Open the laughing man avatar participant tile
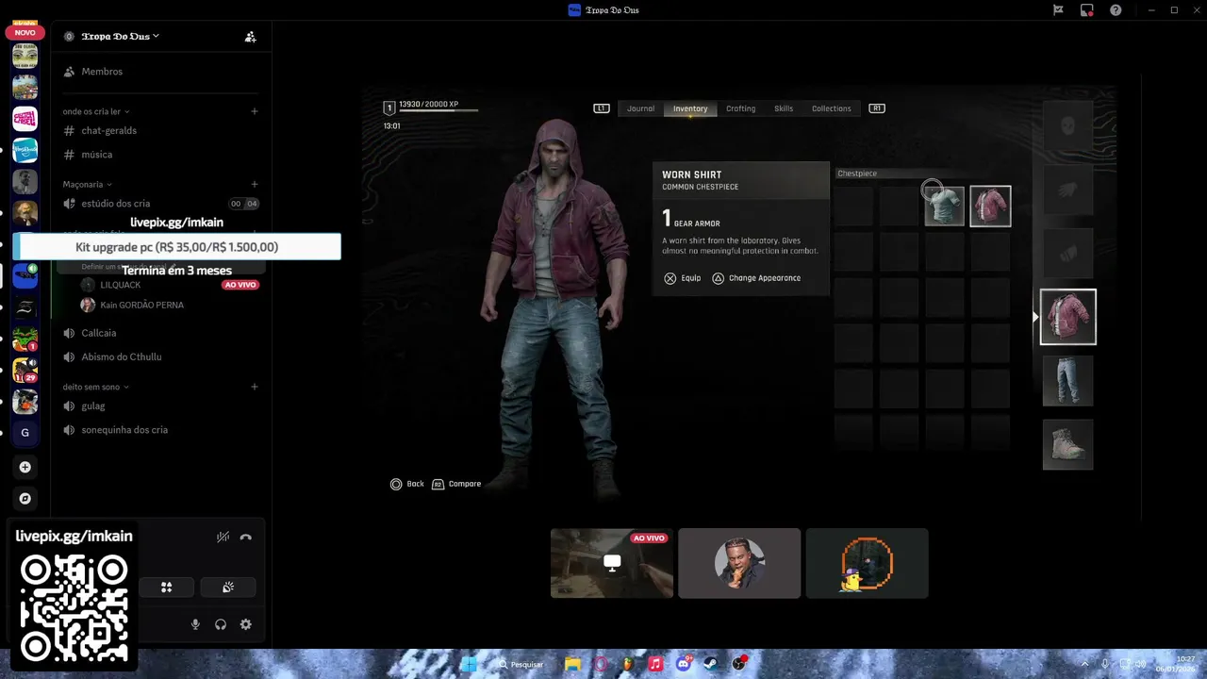Viewport: 1207px width, 679px height. 739,563
